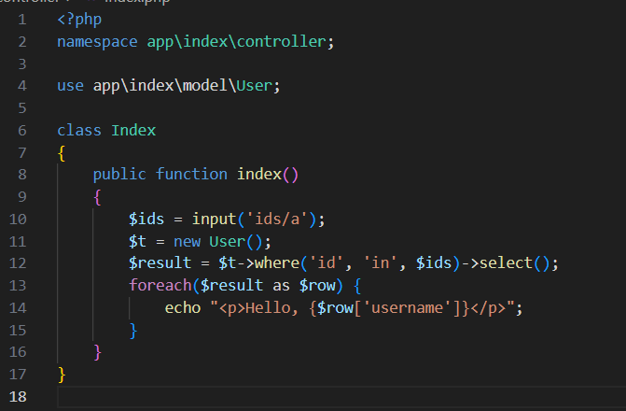Click the 'username' array key
626x411 pixels.
click(407, 308)
